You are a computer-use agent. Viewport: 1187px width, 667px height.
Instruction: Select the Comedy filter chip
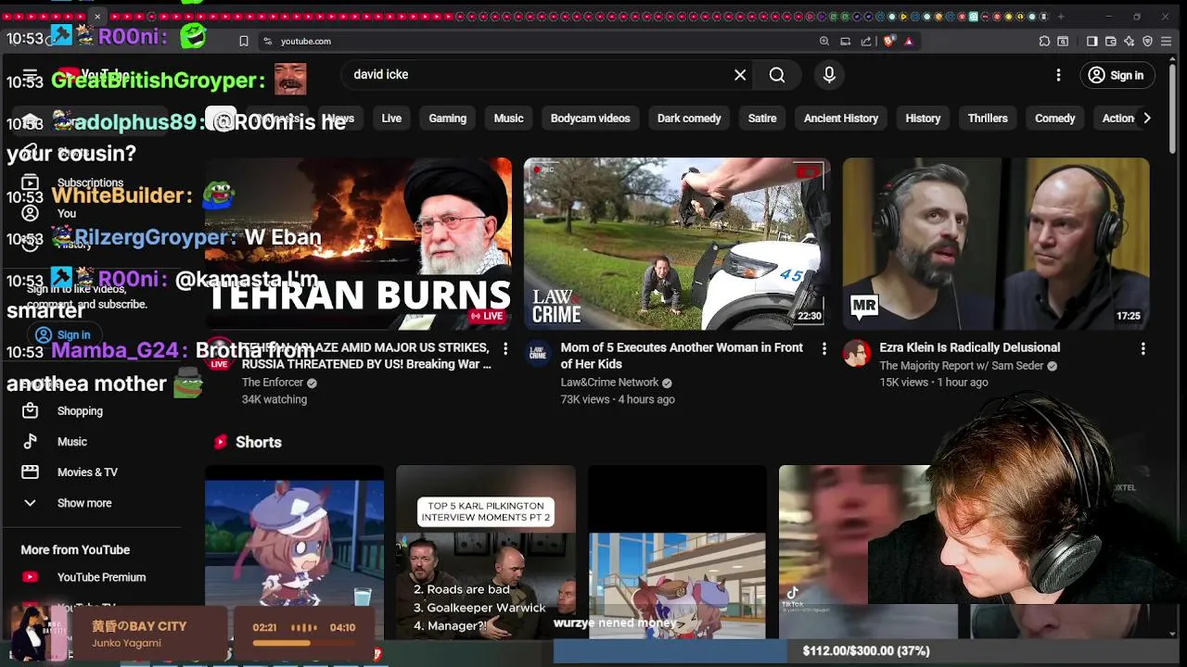tap(1054, 119)
